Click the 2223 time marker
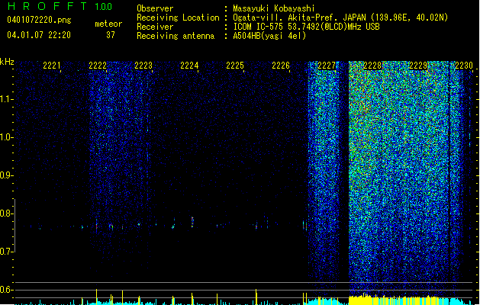The image size is (480, 305). click(x=143, y=66)
